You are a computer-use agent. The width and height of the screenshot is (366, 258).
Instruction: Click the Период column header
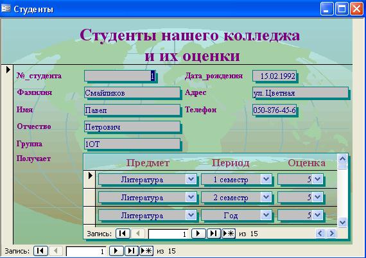(231, 163)
